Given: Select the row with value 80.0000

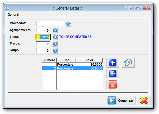Looking at the screenshot, I should (x=72, y=65).
